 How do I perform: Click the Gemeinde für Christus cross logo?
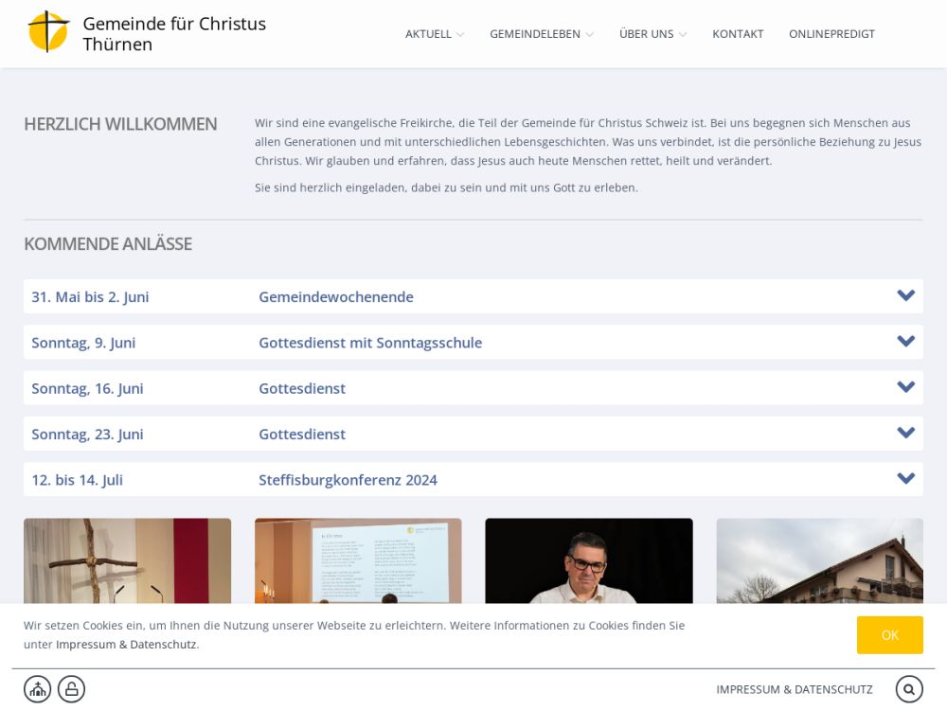(x=48, y=32)
